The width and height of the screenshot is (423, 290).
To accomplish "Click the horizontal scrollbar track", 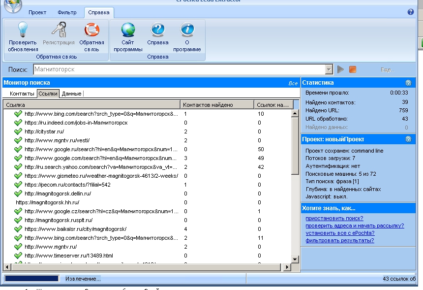I will tap(147, 267).
